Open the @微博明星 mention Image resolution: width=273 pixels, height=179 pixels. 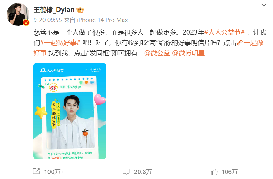click(x=188, y=53)
